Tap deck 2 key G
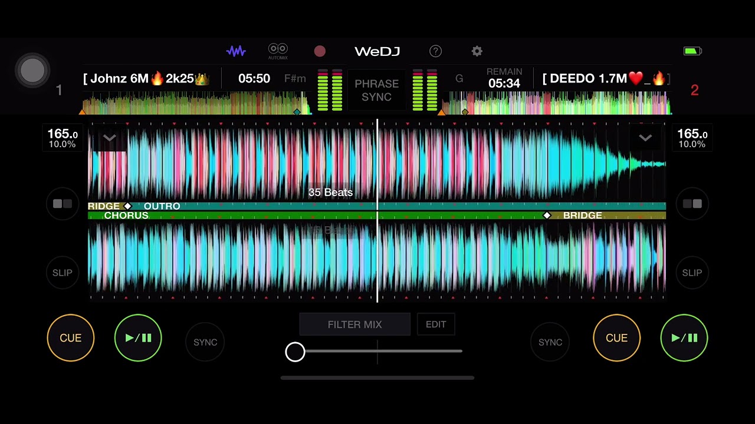Image resolution: width=755 pixels, height=424 pixels. 459,78
